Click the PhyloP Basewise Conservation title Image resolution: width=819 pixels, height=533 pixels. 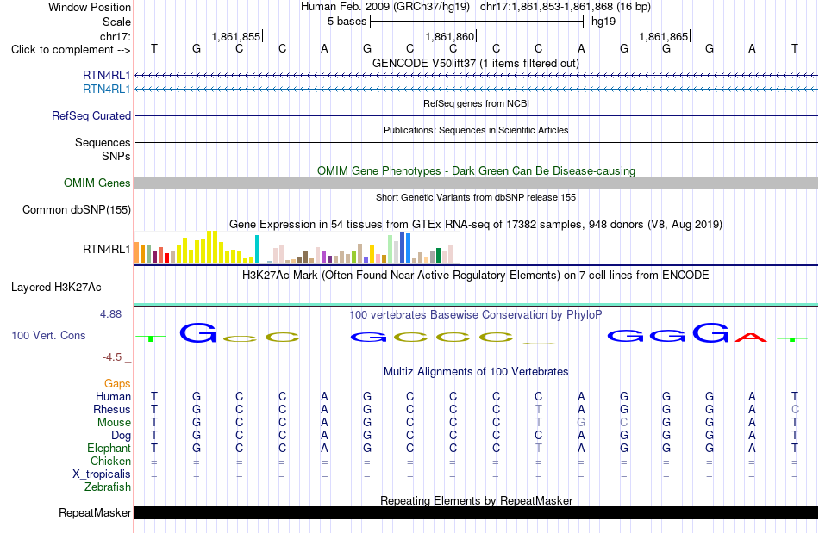tap(476, 314)
